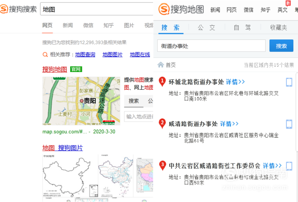Click the 官网 badge next to 搜狗地图
Screen dimensions: 298x202
(x=76, y=69)
